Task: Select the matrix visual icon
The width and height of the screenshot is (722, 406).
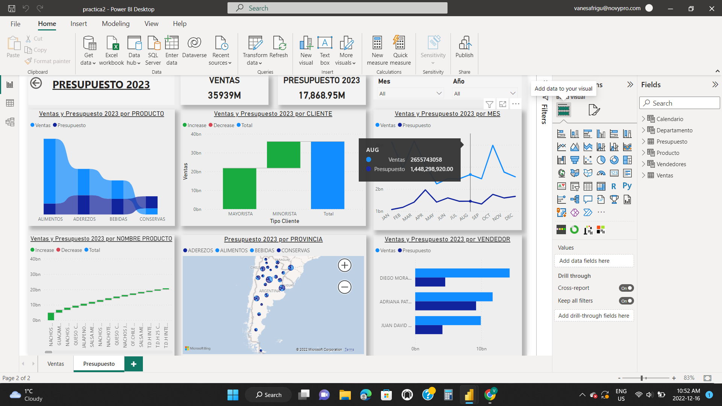Action: (x=601, y=186)
